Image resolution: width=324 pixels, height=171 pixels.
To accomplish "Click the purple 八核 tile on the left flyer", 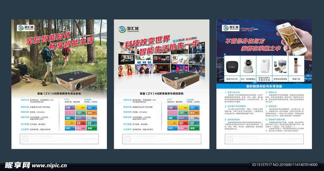I will click(70, 108).
